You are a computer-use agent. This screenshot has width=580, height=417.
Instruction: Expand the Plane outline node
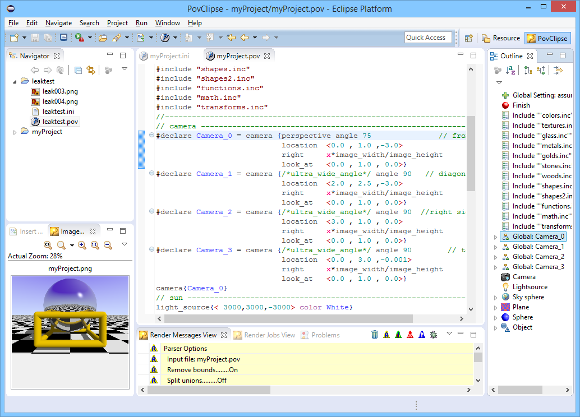tap(496, 307)
